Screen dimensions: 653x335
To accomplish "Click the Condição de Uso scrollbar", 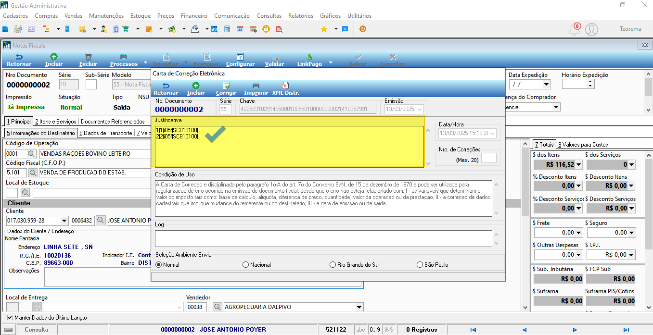I will (x=496, y=199).
